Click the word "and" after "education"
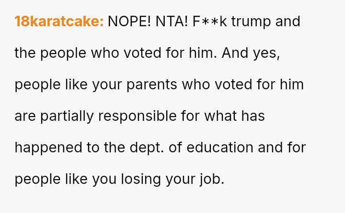Screen dimensions: 345x213 271,148
